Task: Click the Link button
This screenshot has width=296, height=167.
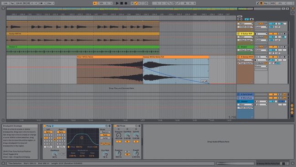Action: pos(5,3)
